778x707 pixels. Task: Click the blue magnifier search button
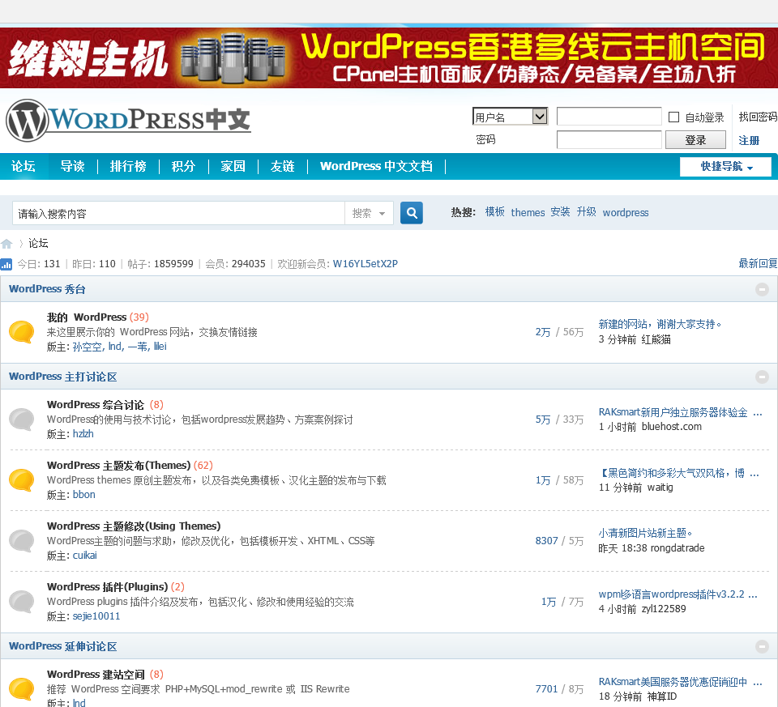tap(412, 213)
